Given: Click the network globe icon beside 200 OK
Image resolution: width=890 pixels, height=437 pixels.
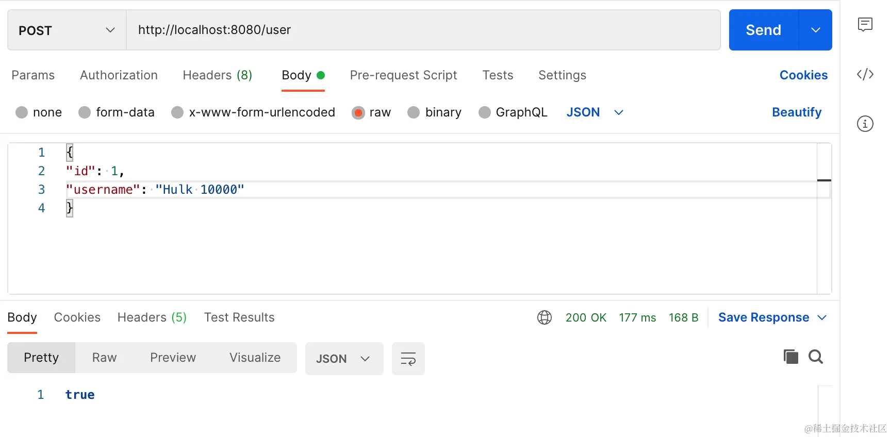Looking at the screenshot, I should pos(545,317).
